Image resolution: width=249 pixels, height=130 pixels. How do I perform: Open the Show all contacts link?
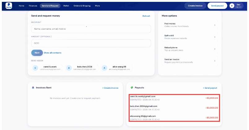coord(52,53)
